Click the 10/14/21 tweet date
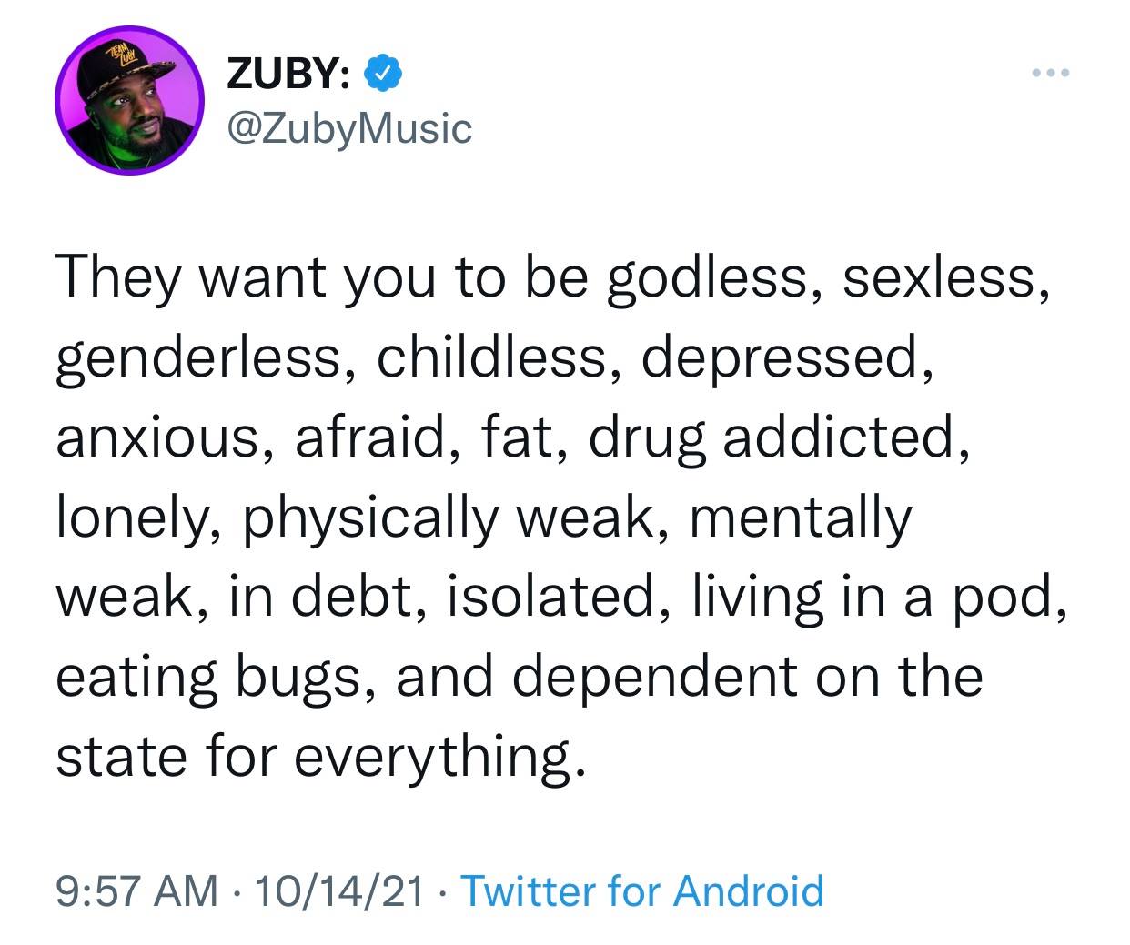Image resolution: width=1130 pixels, height=945 pixels. (x=340, y=890)
